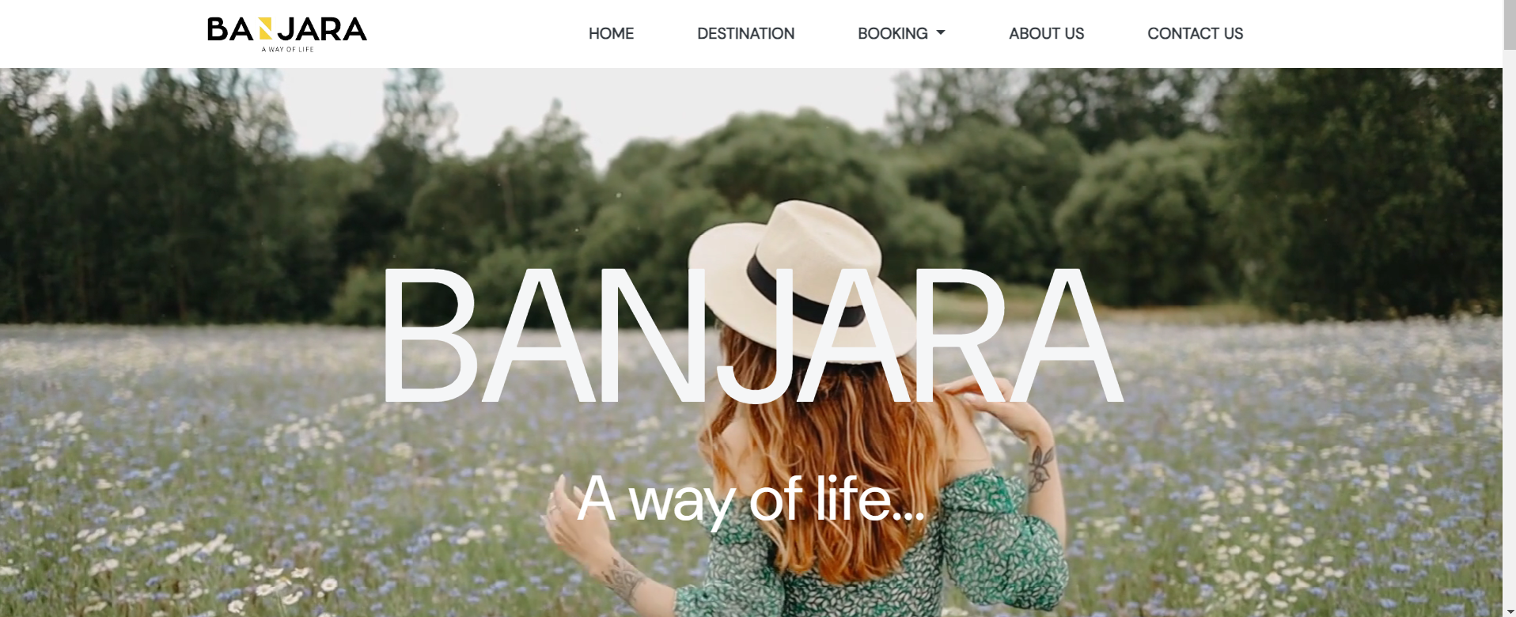1516x617 pixels.
Task: Click the vertical scrollbar thumb
Action: (1509, 25)
